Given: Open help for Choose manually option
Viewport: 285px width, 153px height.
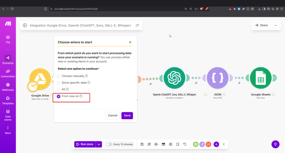Looking at the screenshot, I should 87,76.
